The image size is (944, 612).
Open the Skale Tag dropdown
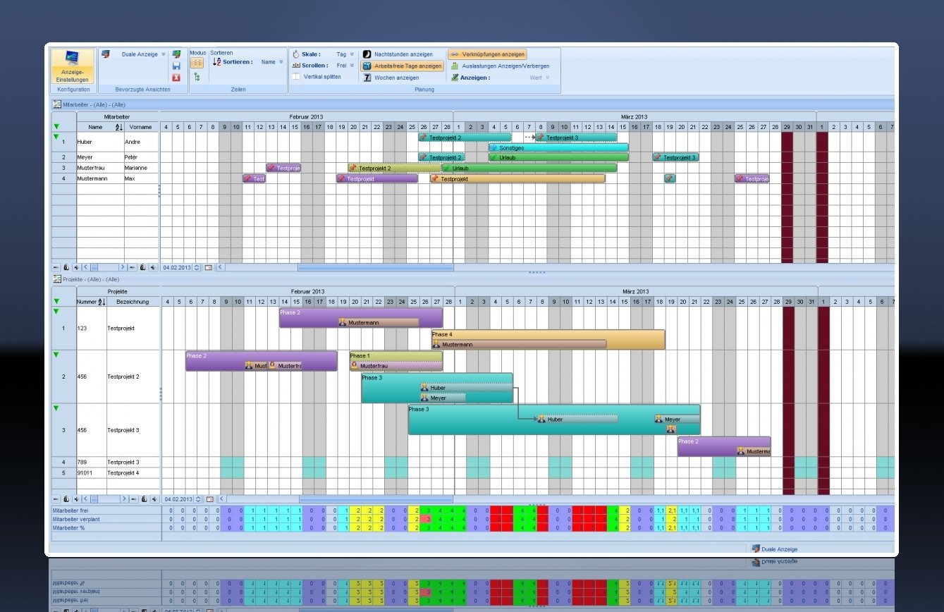(350, 54)
